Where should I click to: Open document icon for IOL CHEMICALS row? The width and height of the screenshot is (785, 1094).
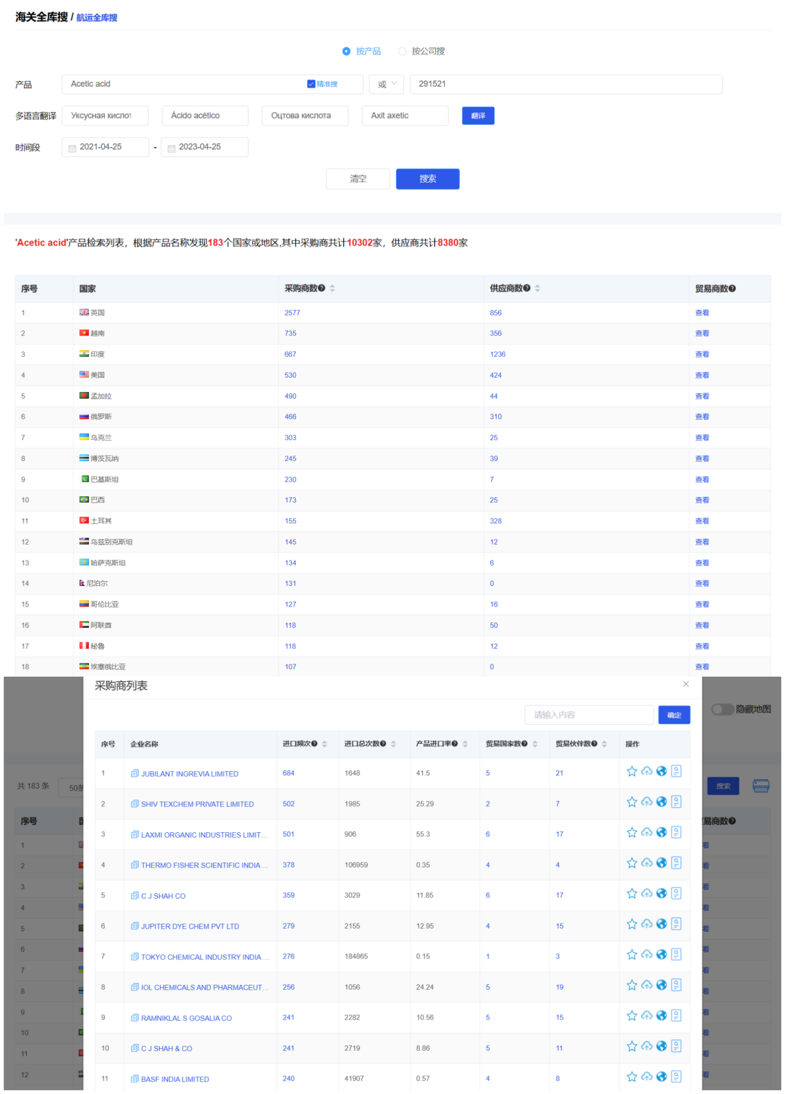click(x=676, y=986)
